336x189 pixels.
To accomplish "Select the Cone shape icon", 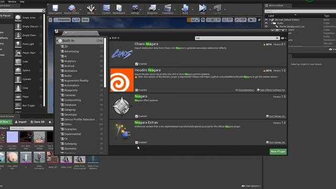I will click(x=18, y=88).
